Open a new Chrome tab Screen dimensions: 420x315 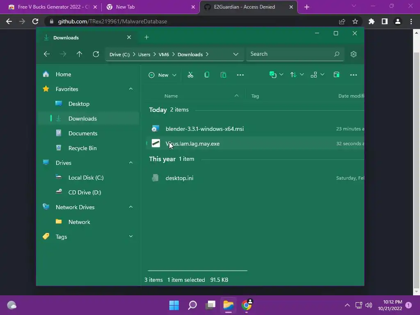(307, 7)
